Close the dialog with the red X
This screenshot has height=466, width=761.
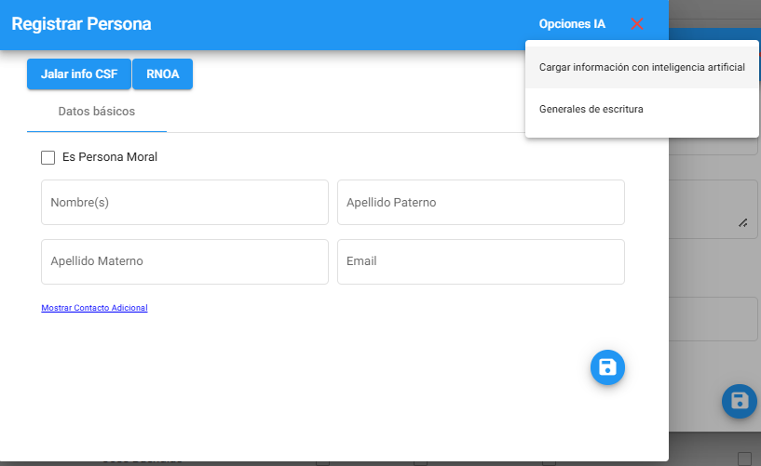637,24
